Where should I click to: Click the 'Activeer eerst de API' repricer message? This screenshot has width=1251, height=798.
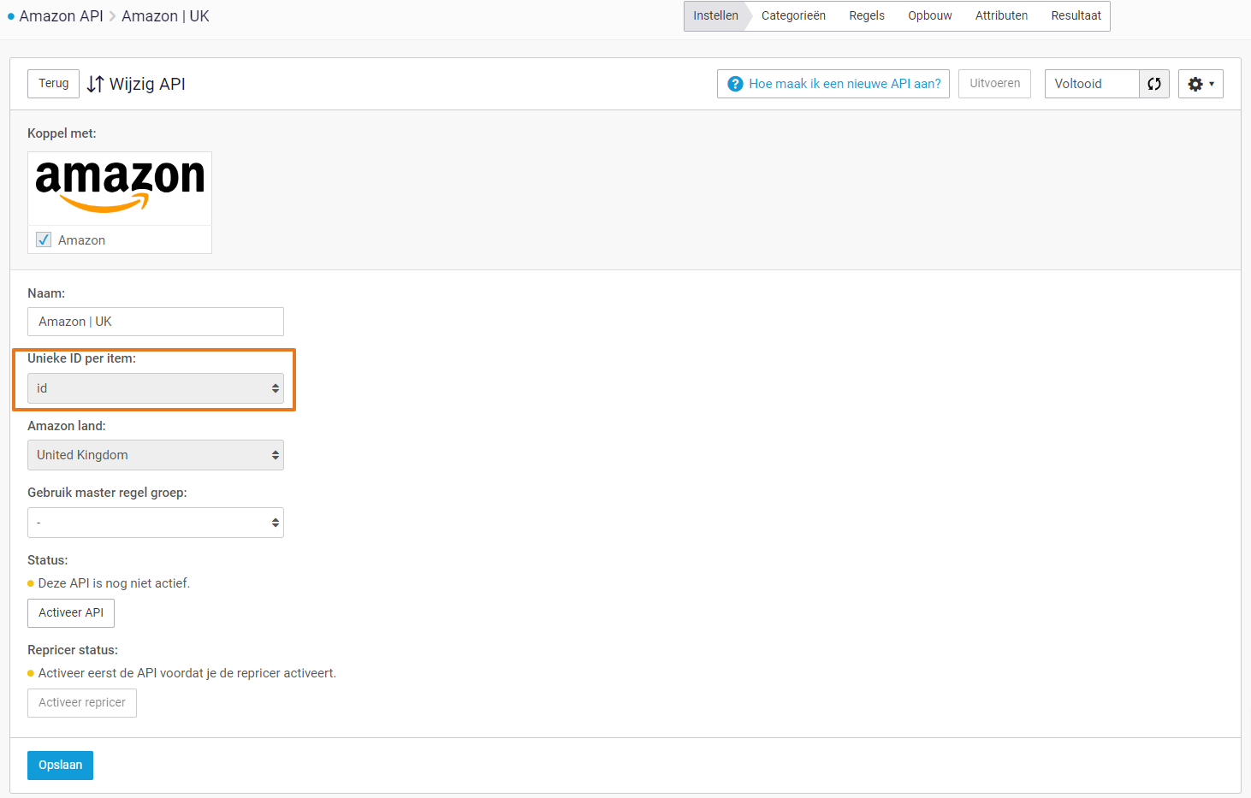click(187, 673)
